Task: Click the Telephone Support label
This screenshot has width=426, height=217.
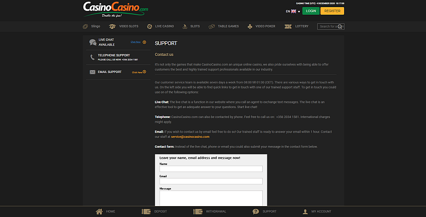Action: 114,55
